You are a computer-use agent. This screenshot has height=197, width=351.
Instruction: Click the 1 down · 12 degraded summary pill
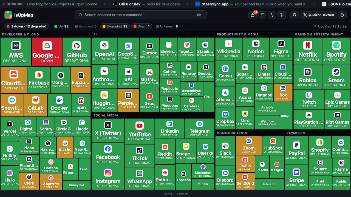click(27, 26)
